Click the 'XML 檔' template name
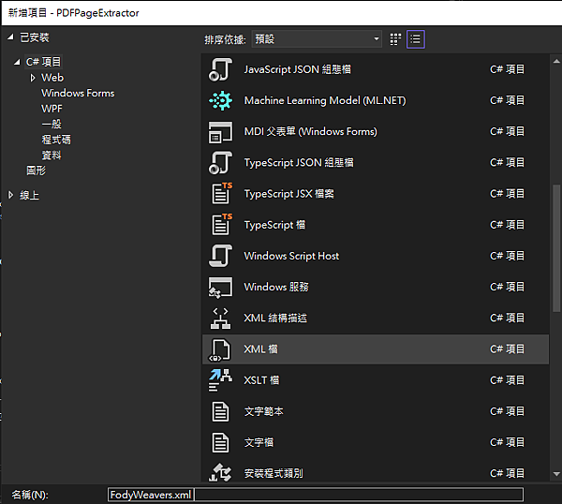 pyautogui.click(x=260, y=349)
